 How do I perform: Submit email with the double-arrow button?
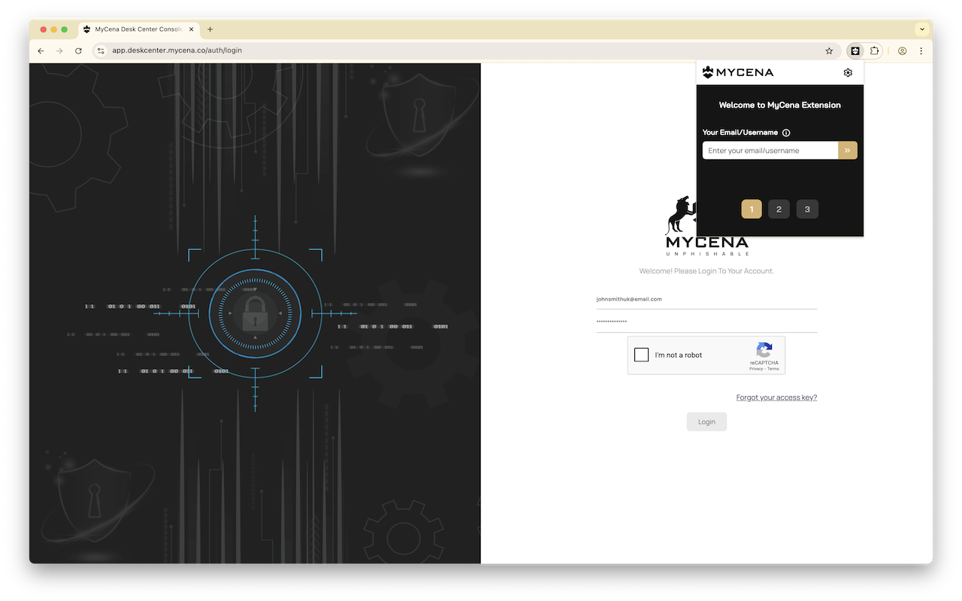coord(847,150)
